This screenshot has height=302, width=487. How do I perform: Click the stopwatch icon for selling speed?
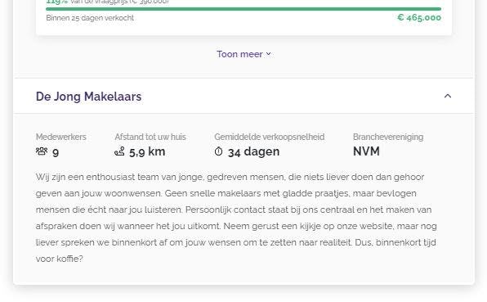219,151
